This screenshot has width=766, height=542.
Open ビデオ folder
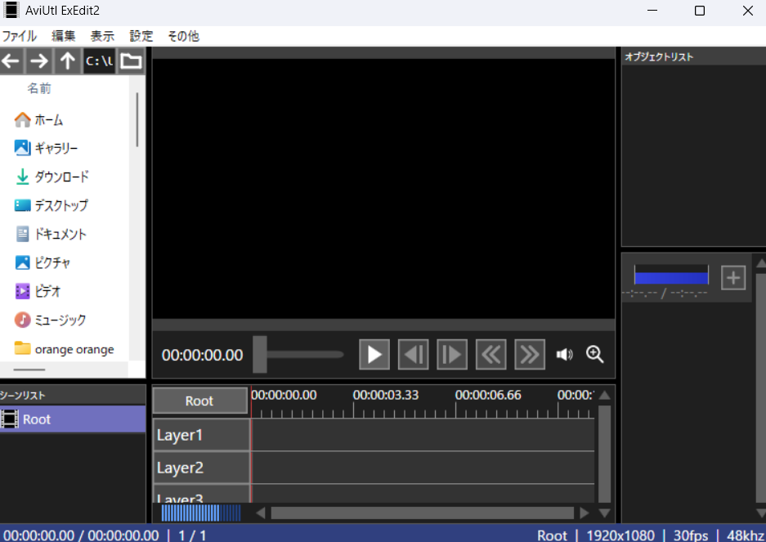38,291
